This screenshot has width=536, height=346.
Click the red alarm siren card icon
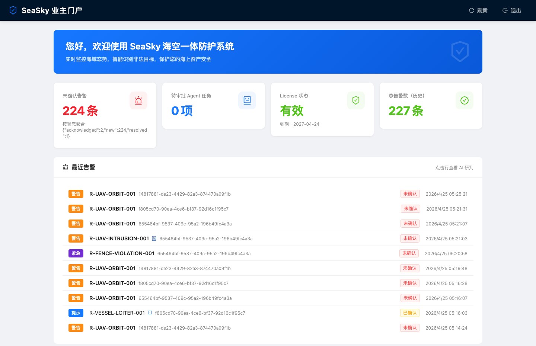(138, 100)
